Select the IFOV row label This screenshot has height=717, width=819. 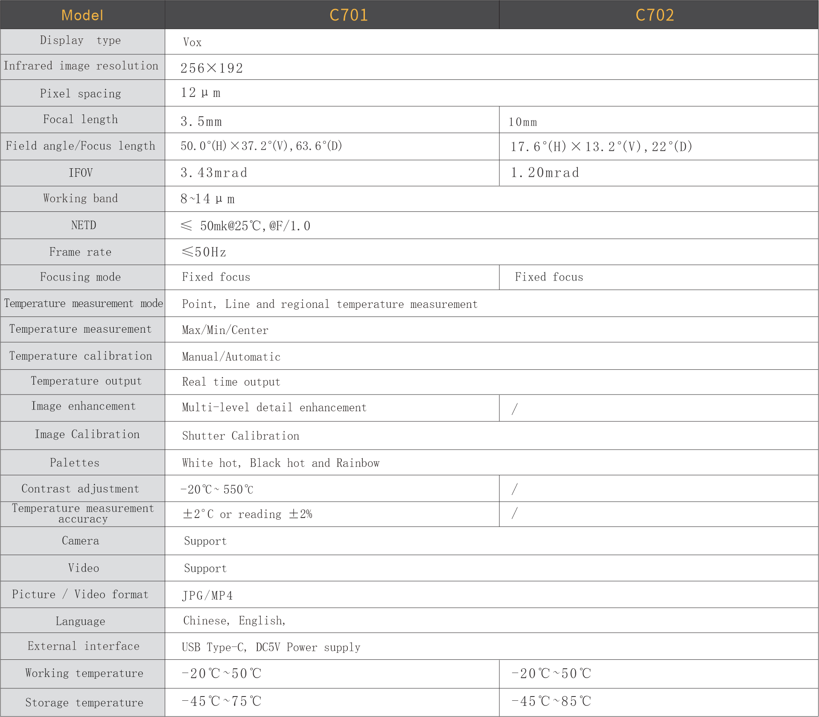tap(81, 173)
